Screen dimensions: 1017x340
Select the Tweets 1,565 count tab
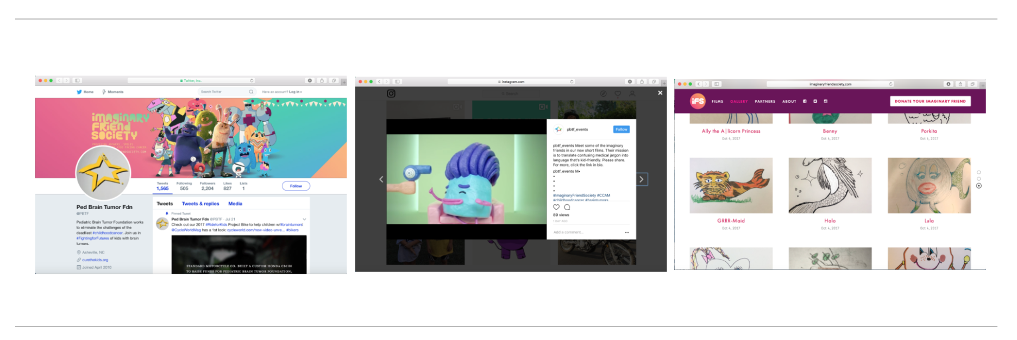click(162, 186)
